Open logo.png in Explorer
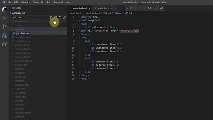The width and height of the screenshot is (213, 120). pos(19,109)
